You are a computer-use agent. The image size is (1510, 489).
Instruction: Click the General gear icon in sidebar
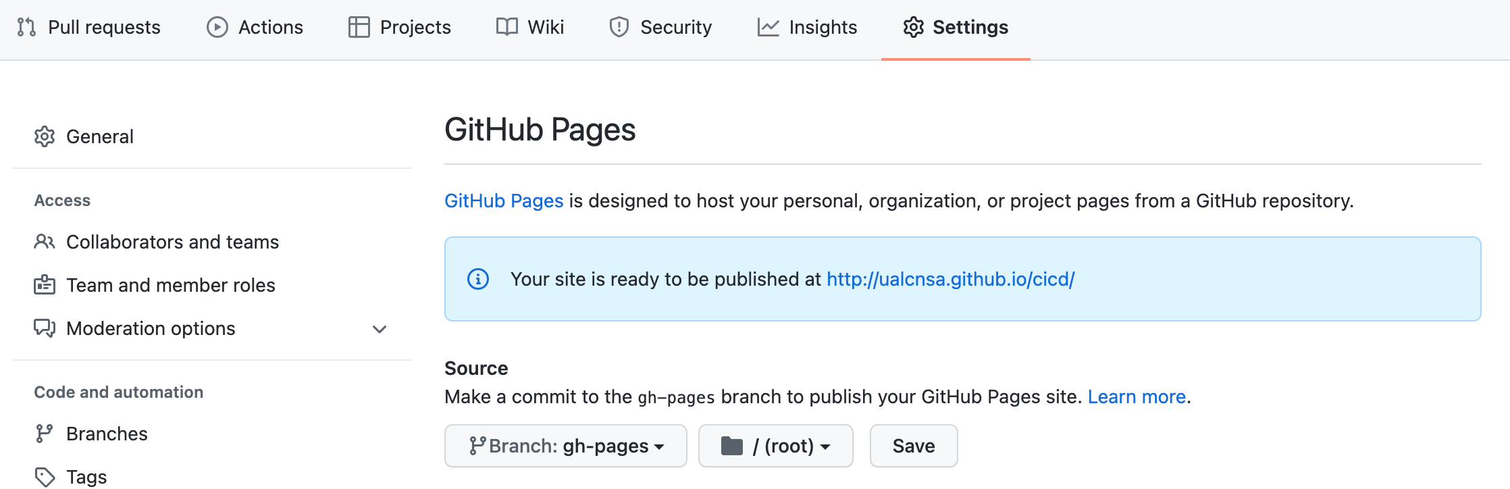tap(45, 136)
